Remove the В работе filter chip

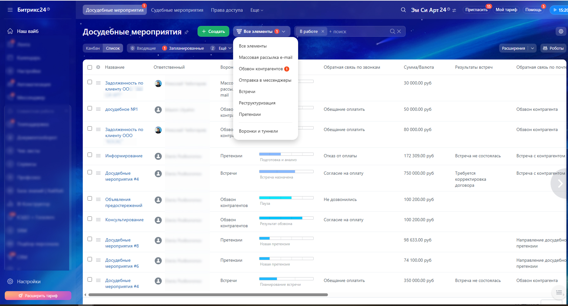(x=323, y=31)
